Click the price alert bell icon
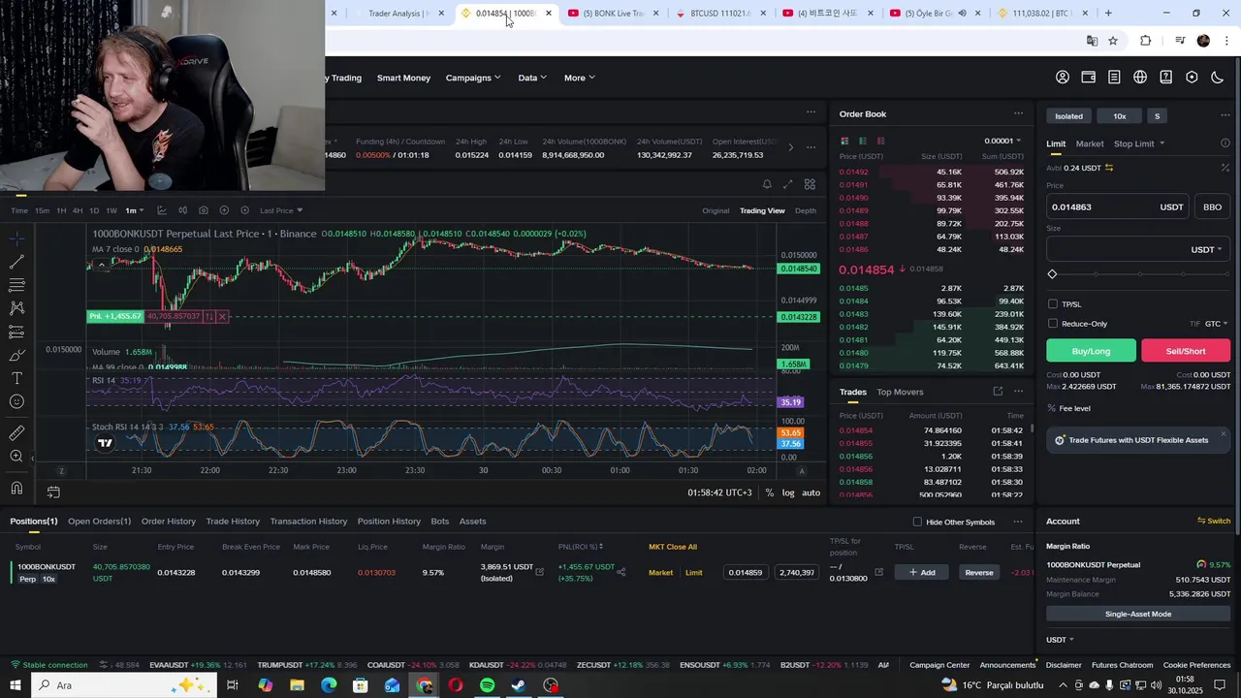This screenshot has height=698, width=1241. click(x=767, y=184)
